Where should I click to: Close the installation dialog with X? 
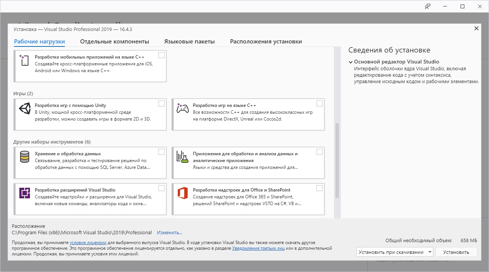[x=476, y=29]
